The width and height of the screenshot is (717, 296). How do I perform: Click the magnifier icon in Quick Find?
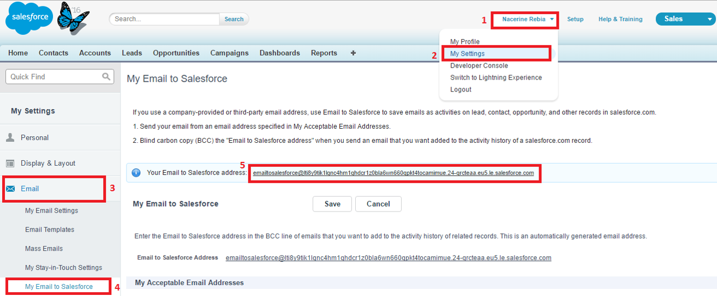106,77
